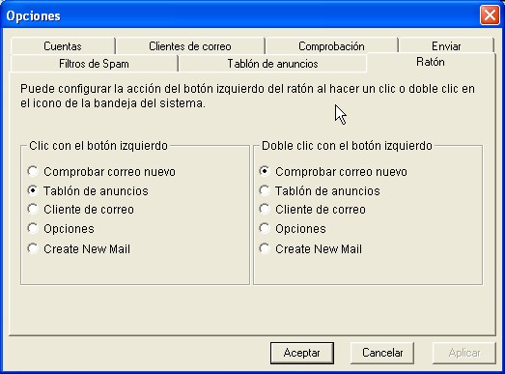Switch to the Enviar tab

446,46
